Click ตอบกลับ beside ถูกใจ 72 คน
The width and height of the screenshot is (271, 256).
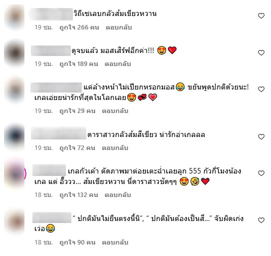coord(115,148)
